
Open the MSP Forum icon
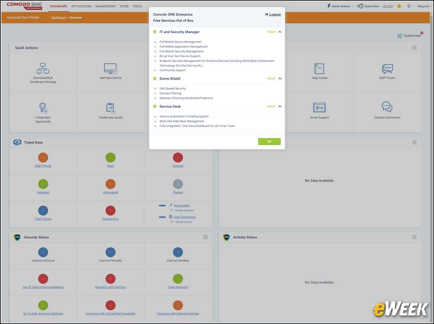(x=387, y=68)
